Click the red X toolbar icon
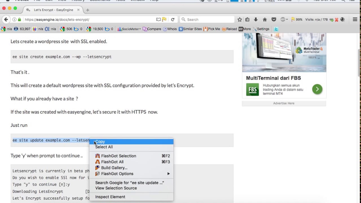This screenshot has width=361, height=203. (336, 20)
